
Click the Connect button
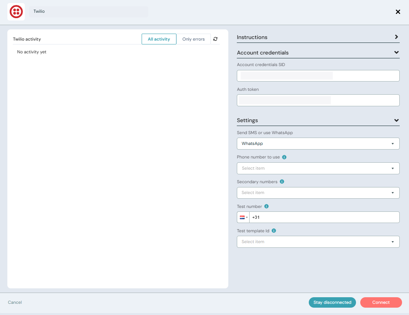click(381, 303)
